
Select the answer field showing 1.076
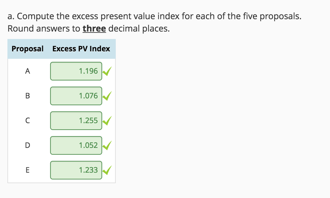76,96
